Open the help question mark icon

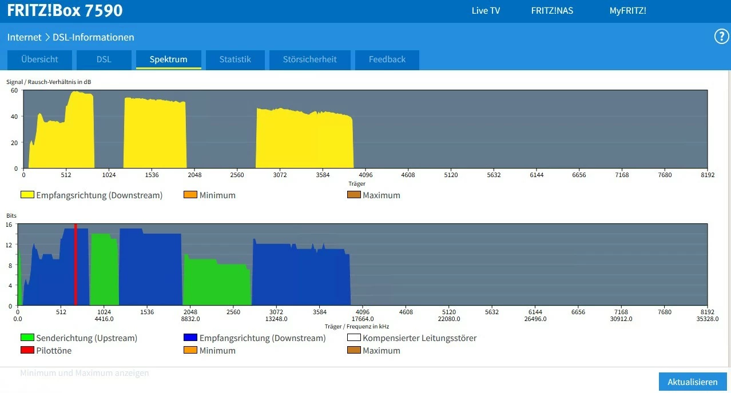[x=721, y=37]
